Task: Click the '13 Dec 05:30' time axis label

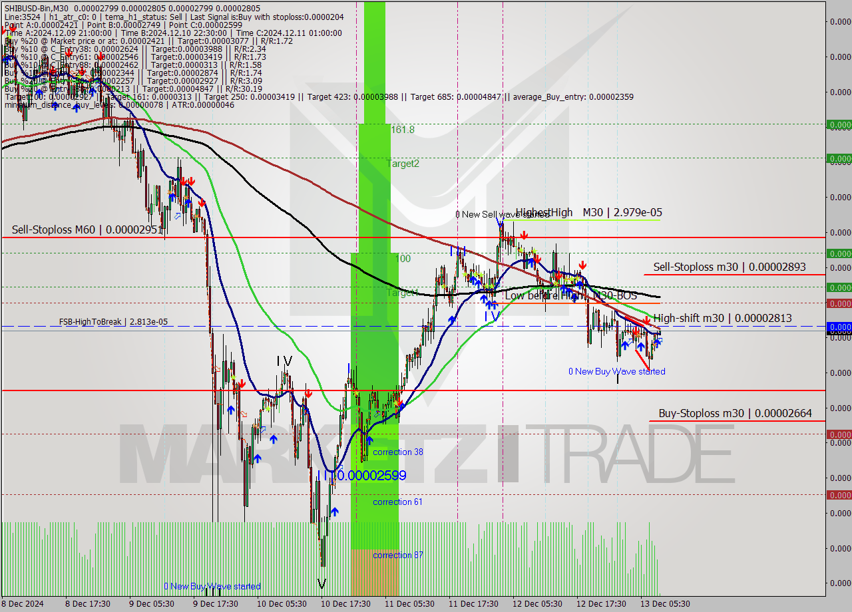Action: pos(666,604)
